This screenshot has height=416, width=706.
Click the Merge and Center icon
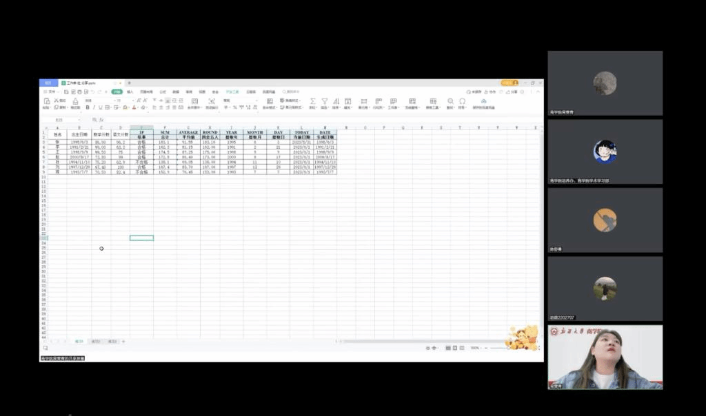(194, 101)
